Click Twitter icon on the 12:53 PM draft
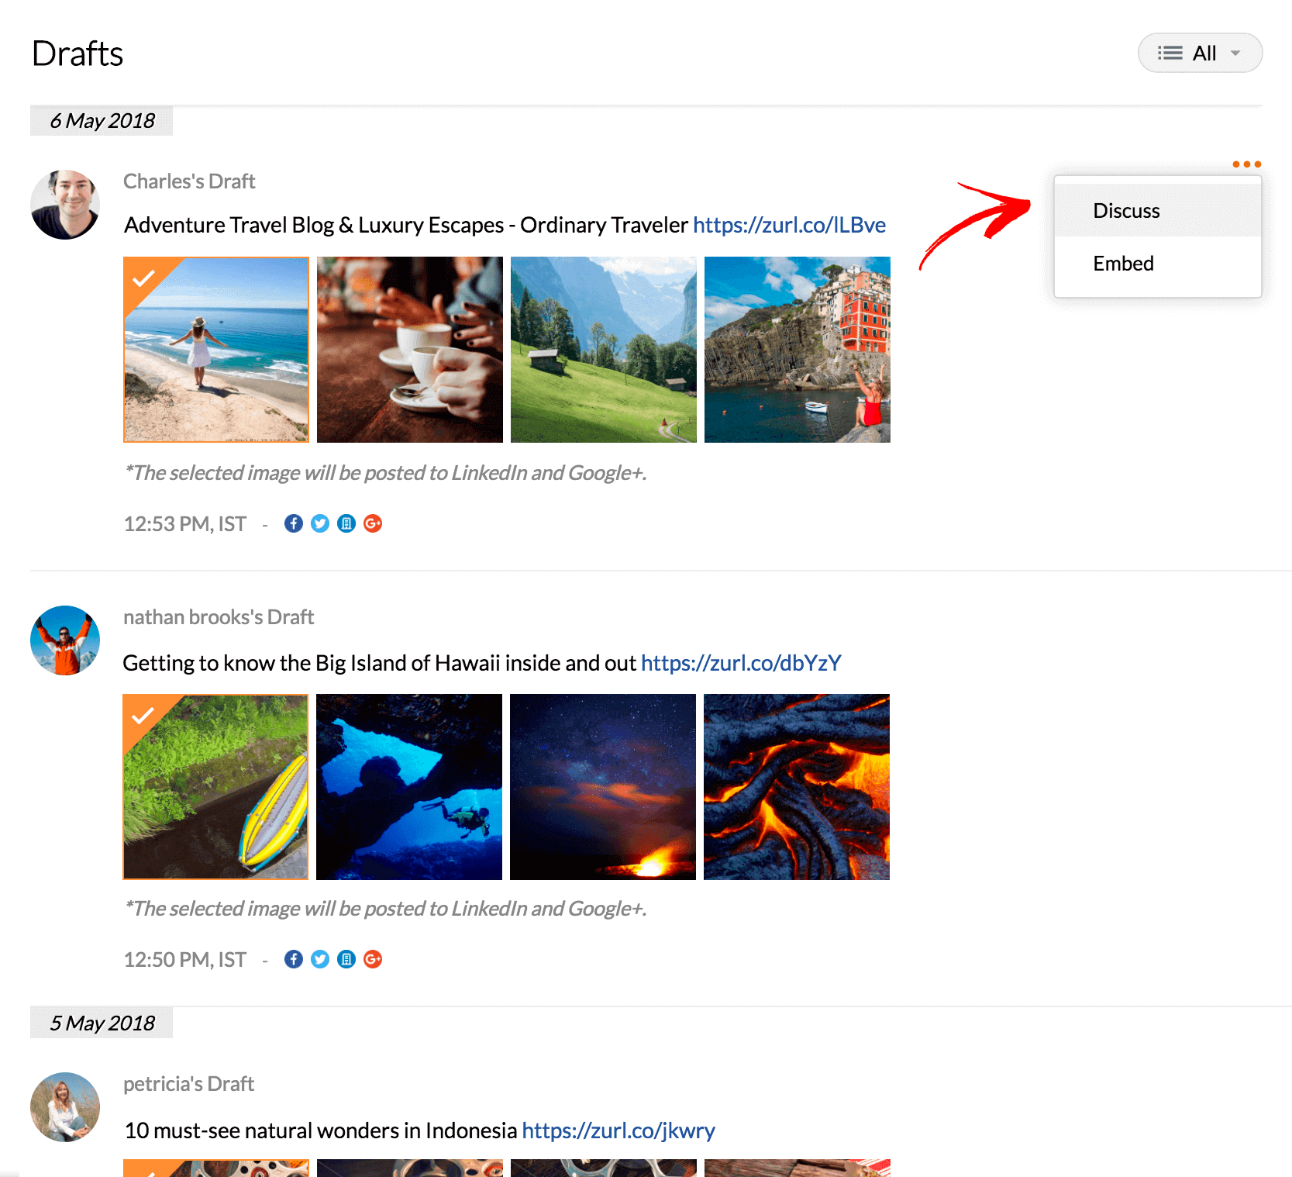Viewport: 1292px width, 1177px height. click(320, 523)
